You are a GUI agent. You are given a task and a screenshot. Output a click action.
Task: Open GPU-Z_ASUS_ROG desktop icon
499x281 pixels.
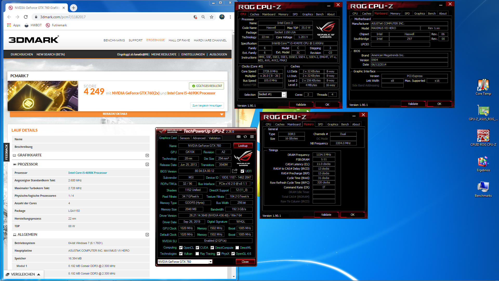click(x=483, y=113)
